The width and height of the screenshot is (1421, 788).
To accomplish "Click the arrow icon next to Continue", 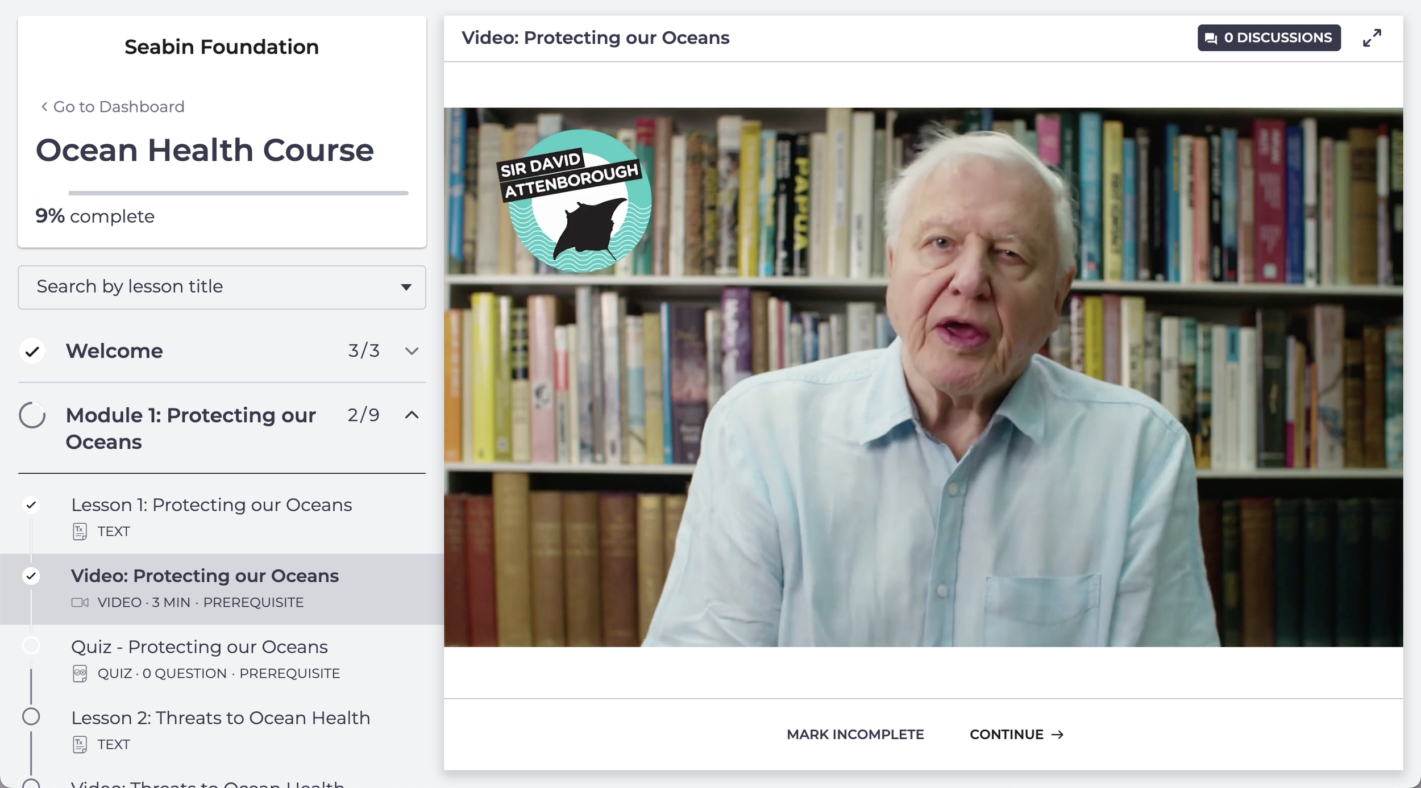I will tap(1057, 735).
